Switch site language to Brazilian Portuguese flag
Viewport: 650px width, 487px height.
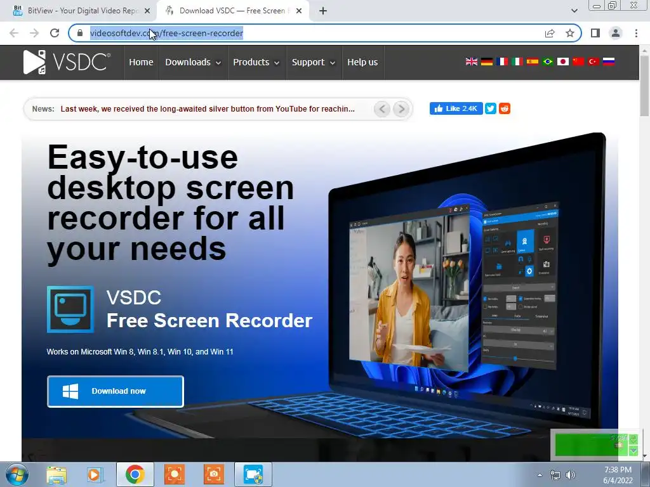coord(548,62)
